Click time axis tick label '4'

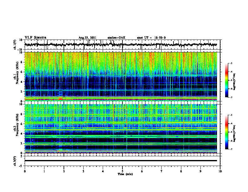[103, 171]
